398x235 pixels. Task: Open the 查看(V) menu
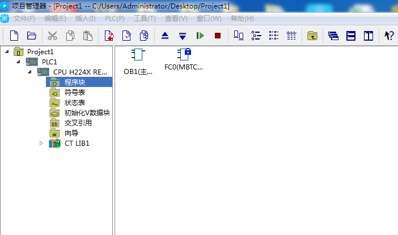pyautogui.click(x=176, y=19)
